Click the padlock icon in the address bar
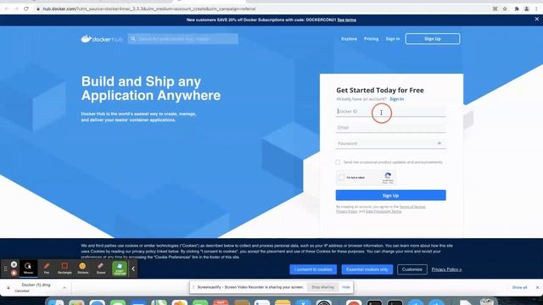This screenshot has height=305, width=543. [x=38, y=8]
